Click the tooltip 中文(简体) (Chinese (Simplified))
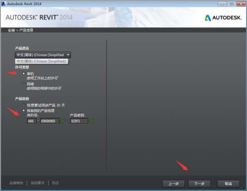 click(41, 61)
